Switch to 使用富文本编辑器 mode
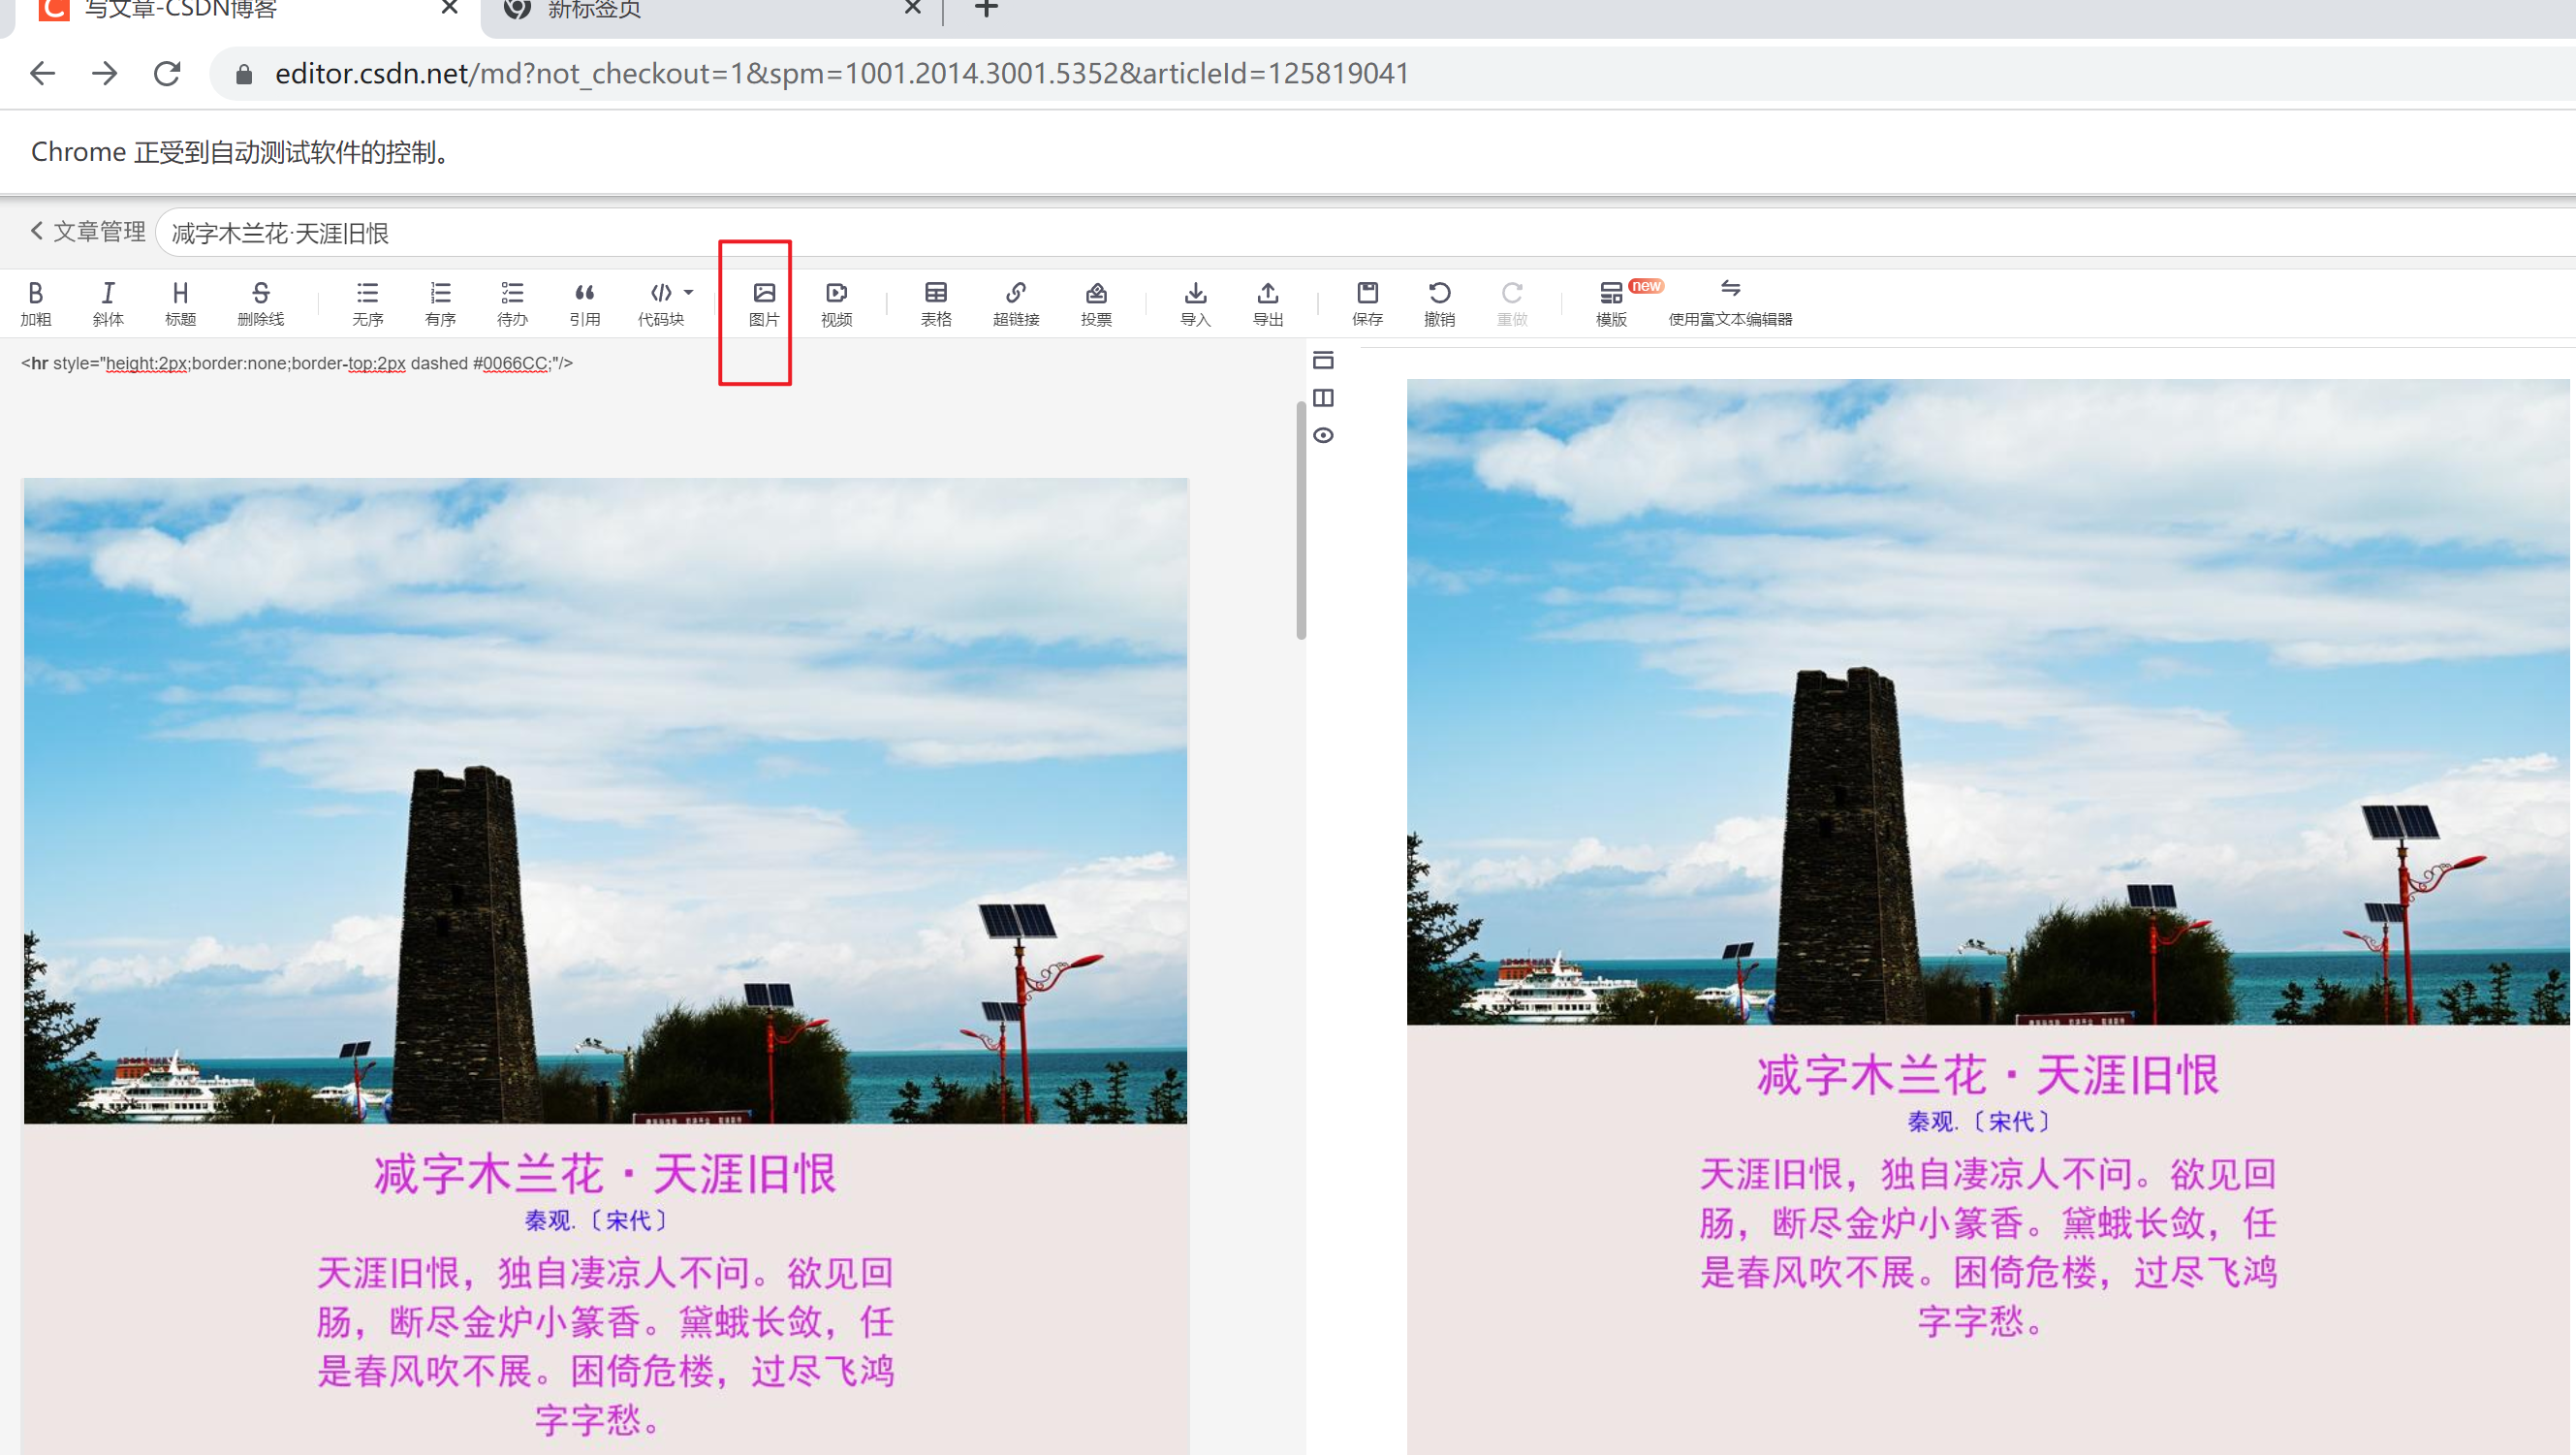Image resolution: width=2576 pixels, height=1455 pixels. [1731, 302]
